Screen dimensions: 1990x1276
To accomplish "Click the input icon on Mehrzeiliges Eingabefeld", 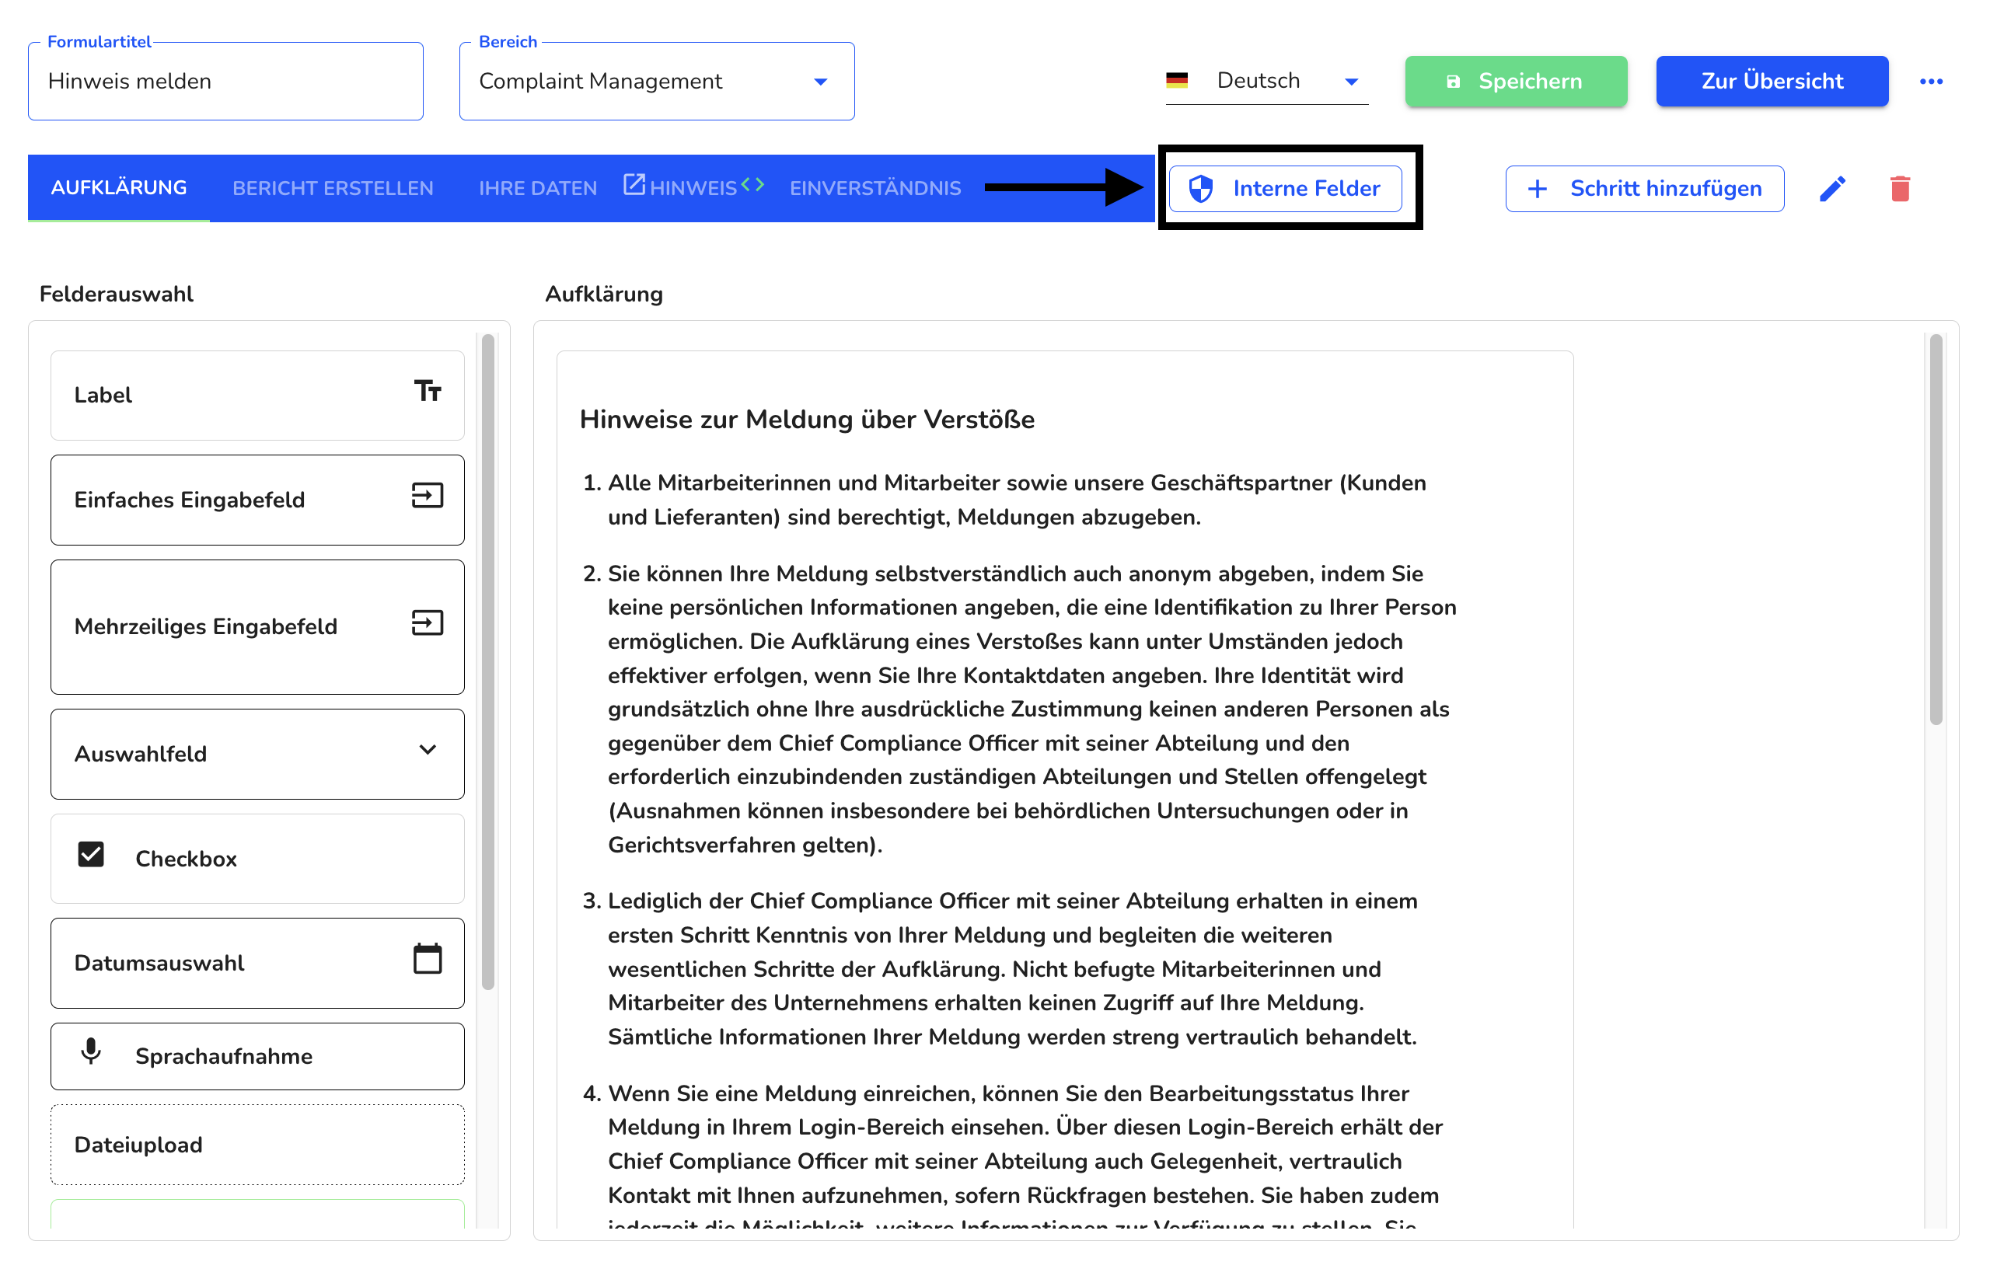I will tap(428, 622).
